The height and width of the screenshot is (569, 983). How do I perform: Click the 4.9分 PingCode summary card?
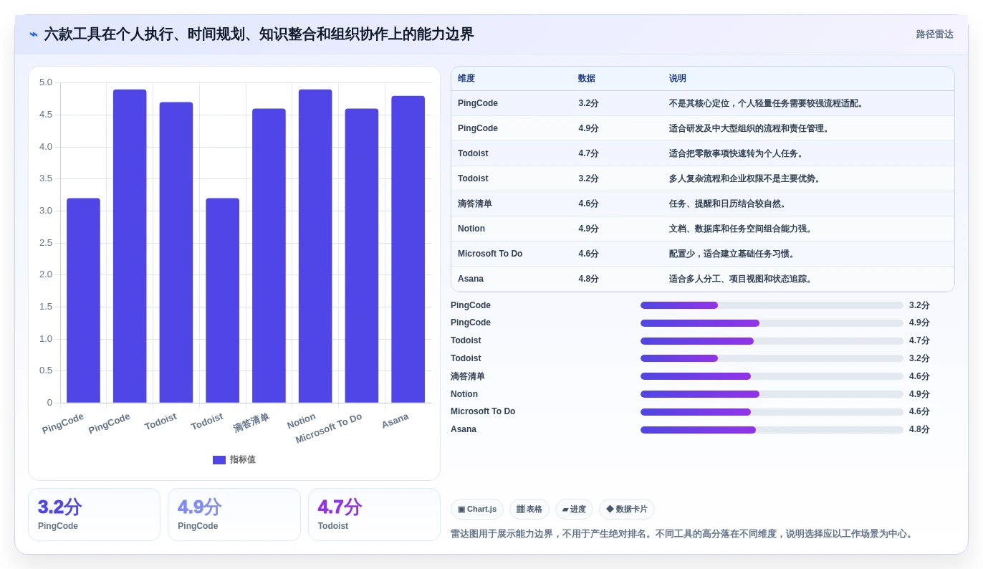point(234,515)
